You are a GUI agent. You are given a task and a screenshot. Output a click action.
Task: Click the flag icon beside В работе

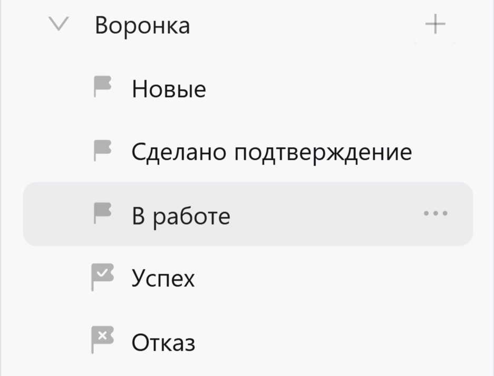pos(103,214)
